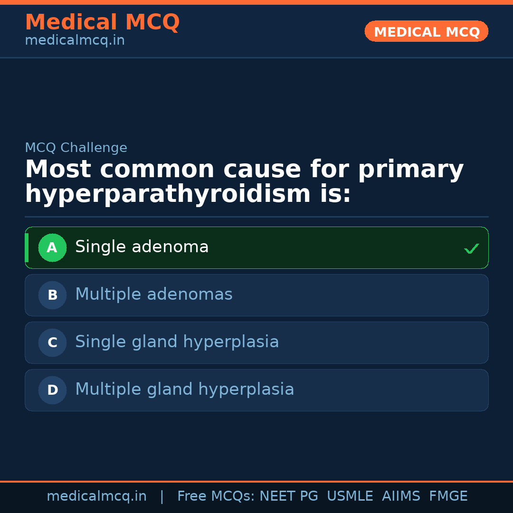Choose the "Multiple adenomas" answer
The image size is (513, 513).
point(153,294)
